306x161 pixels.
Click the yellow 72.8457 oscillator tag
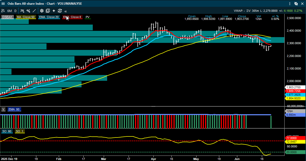coord(295,142)
